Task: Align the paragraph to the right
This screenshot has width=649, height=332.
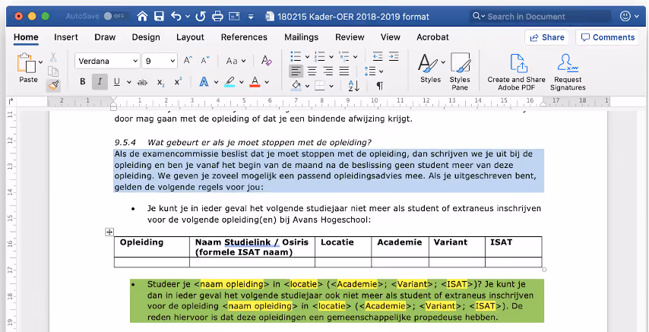Action: (328, 71)
